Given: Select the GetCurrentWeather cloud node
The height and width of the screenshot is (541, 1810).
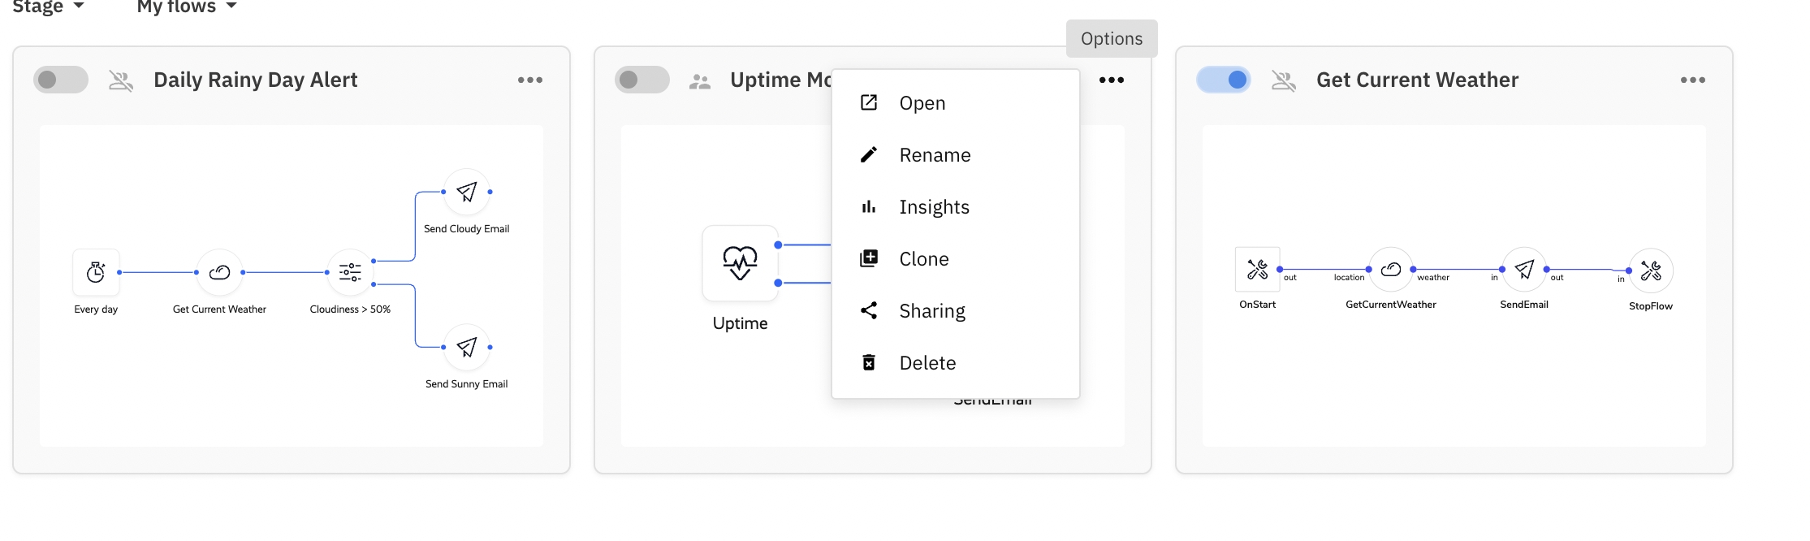Looking at the screenshot, I should [1391, 270].
